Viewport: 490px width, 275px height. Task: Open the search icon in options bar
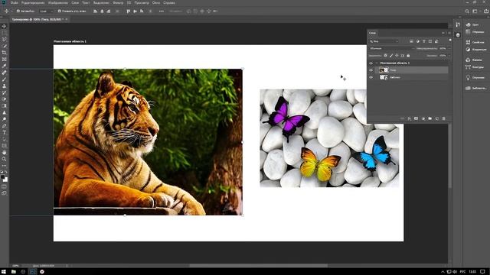467,11
